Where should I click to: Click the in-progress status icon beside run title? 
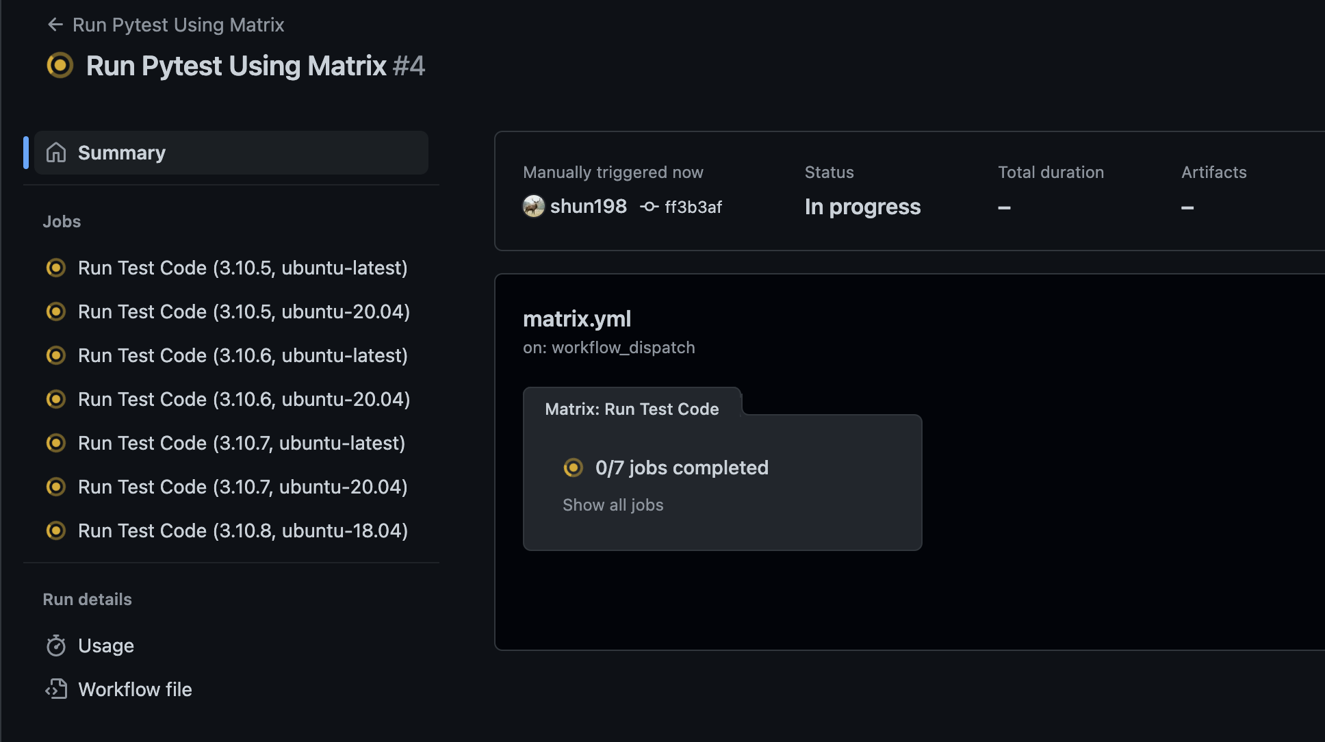[60, 66]
